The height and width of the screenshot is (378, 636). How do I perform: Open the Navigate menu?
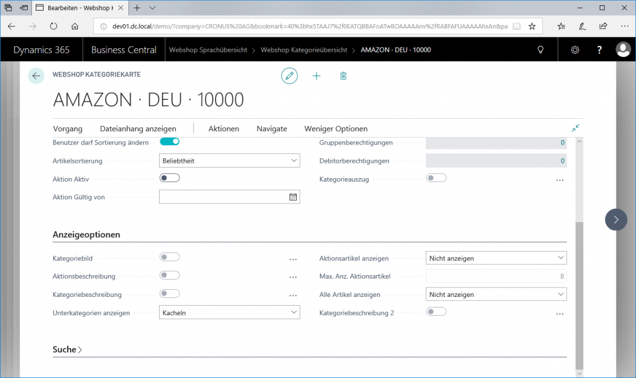click(x=271, y=129)
